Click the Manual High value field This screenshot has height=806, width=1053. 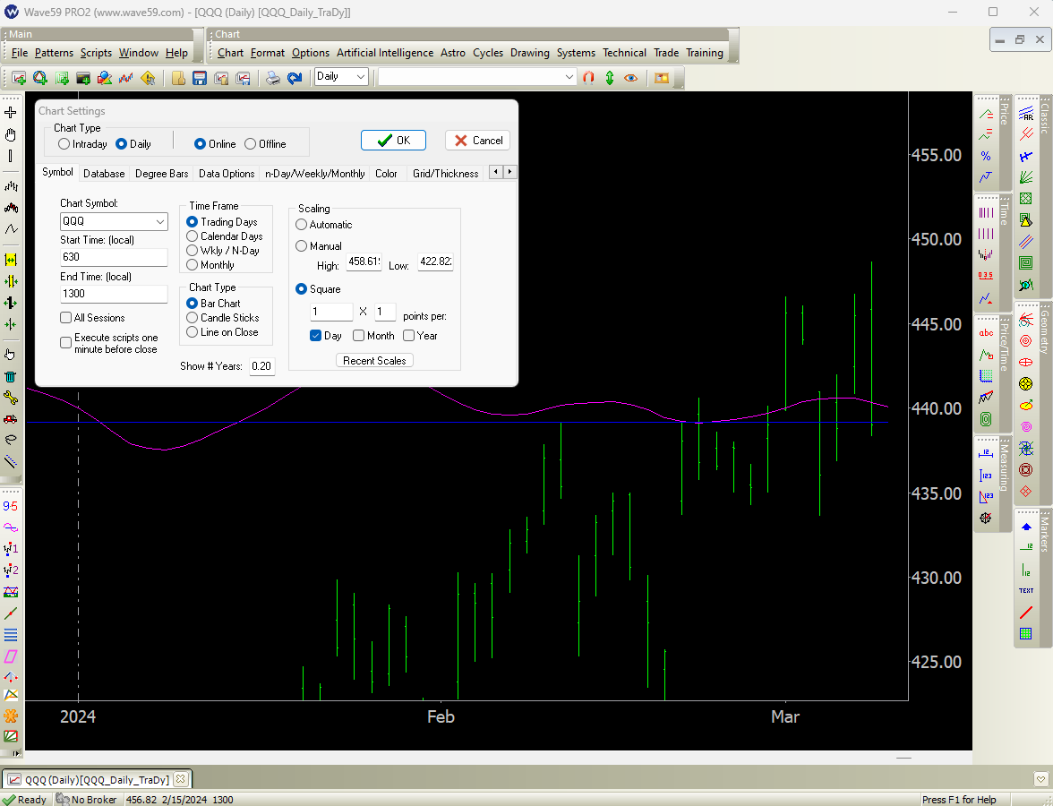364,262
